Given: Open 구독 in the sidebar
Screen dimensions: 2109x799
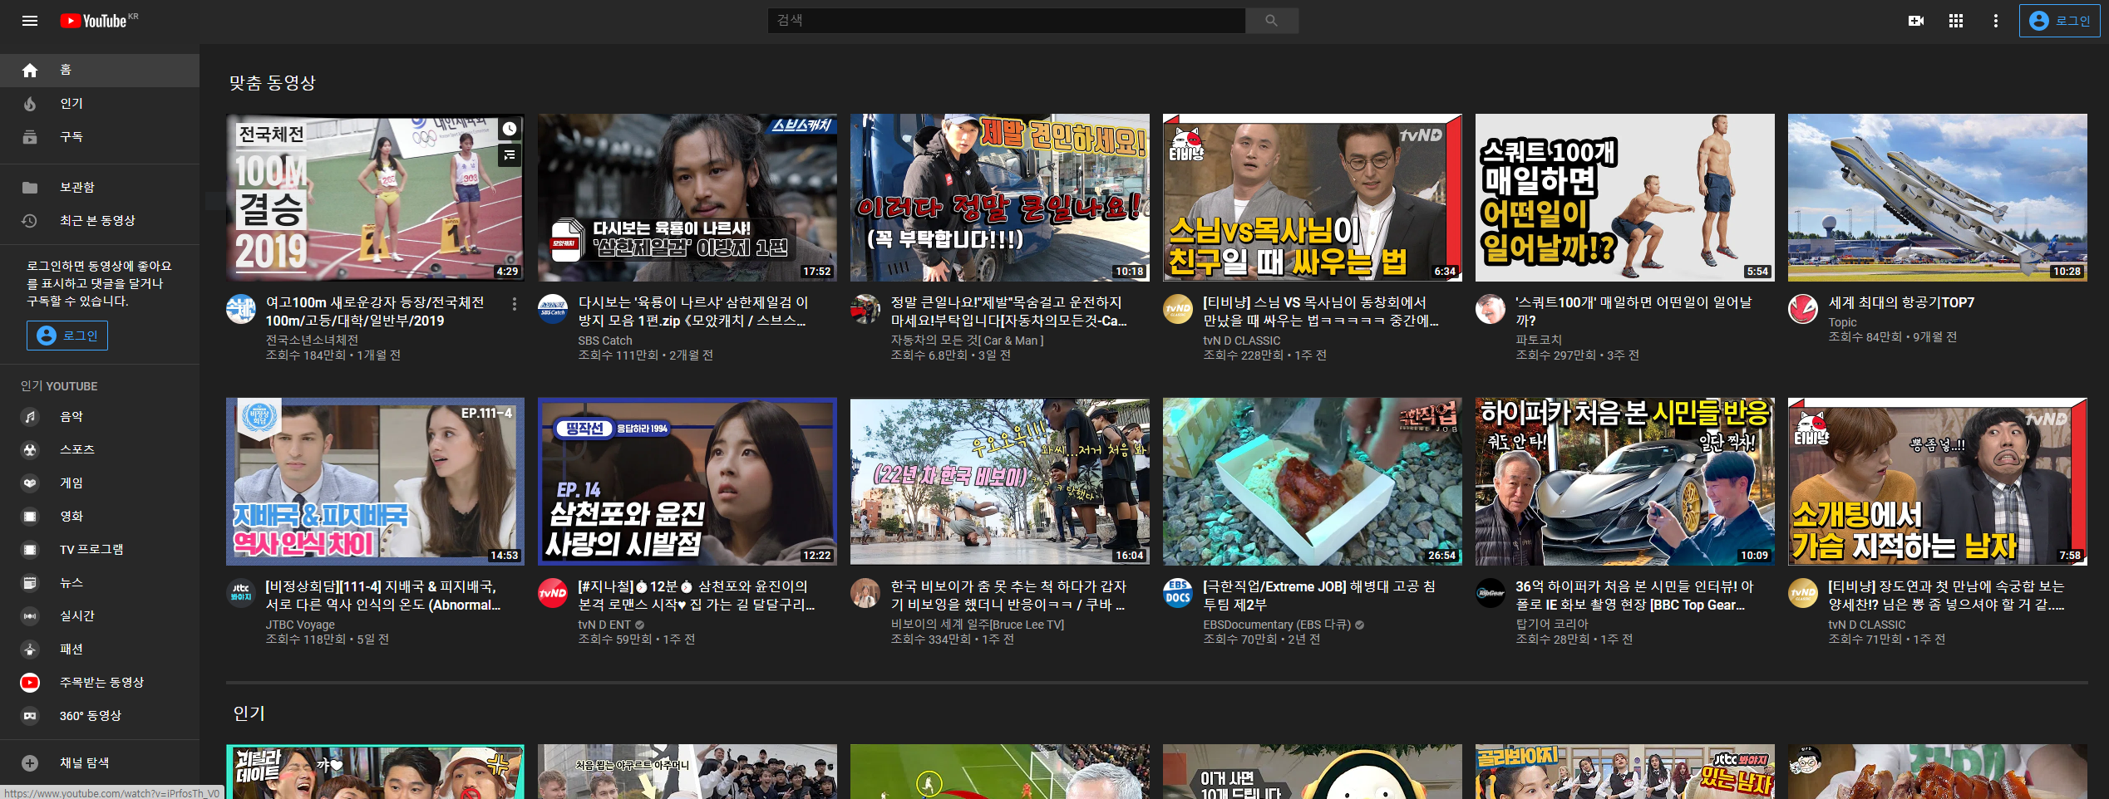Looking at the screenshot, I should (71, 137).
